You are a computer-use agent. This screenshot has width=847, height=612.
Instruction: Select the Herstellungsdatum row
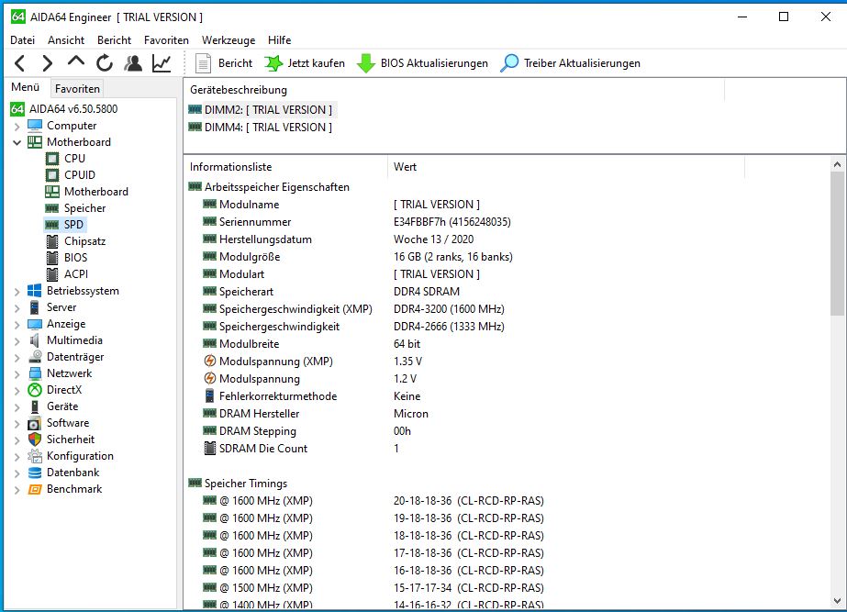[x=339, y=239]
